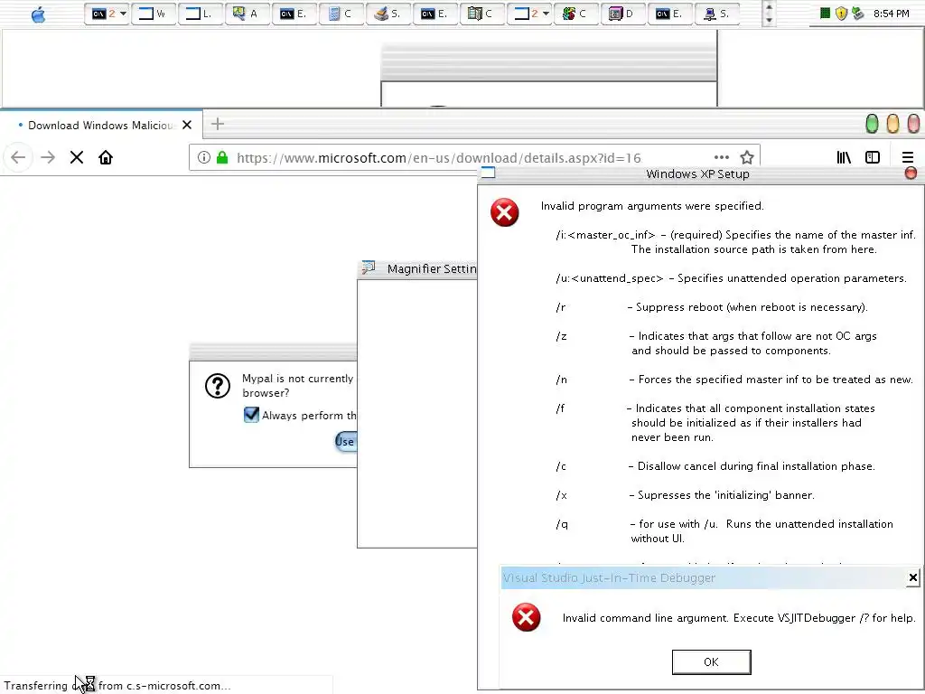Screen dimensions: 925x694
Task: Go to the browser home page
Action: click(x=106, y=157)
